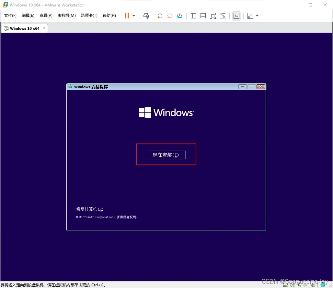Maximize the Windows 安装程序 setup window
The height and width of the screenshot is (288, 333).
coord(251,87)
